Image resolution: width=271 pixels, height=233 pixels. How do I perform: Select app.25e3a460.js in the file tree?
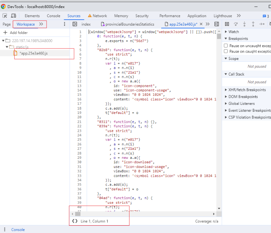tap(33, 53)
